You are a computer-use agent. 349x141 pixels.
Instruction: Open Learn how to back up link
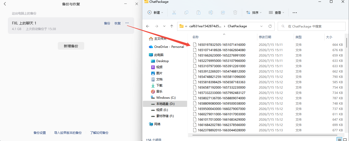point(99,133)
